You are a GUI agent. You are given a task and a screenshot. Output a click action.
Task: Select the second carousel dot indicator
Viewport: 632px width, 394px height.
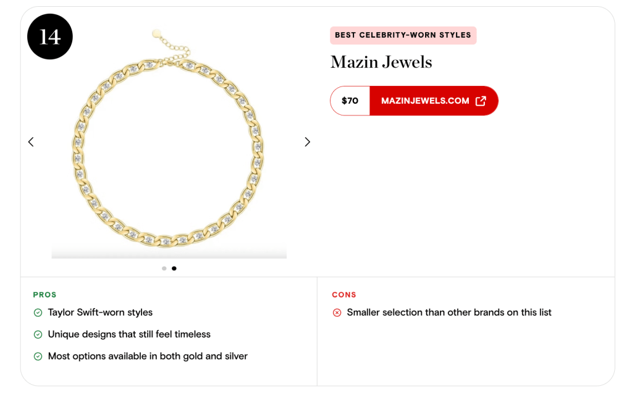pyautogui.click(x=174, y=269)
